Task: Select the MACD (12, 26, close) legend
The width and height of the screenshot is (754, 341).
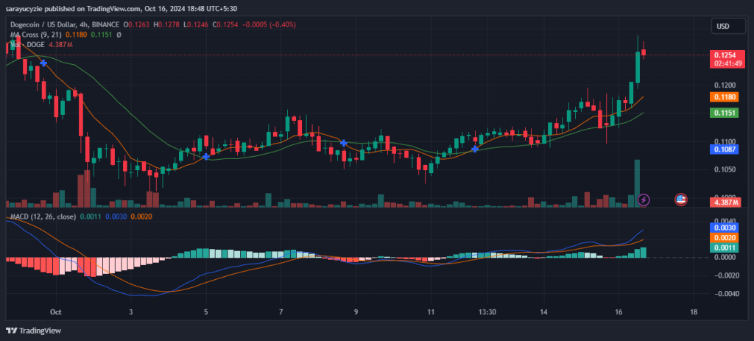Action: (x=44, y=218)
